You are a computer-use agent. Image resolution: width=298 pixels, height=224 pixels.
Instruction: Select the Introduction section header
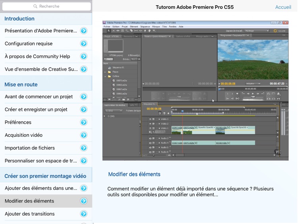[x=46, y=19]
